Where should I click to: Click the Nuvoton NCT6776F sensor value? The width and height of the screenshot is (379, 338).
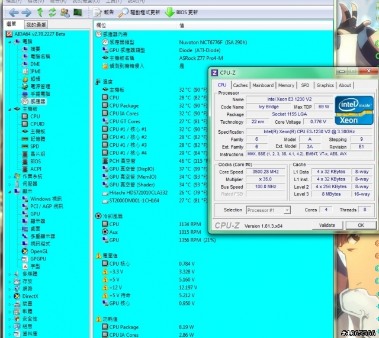(213, 43)
